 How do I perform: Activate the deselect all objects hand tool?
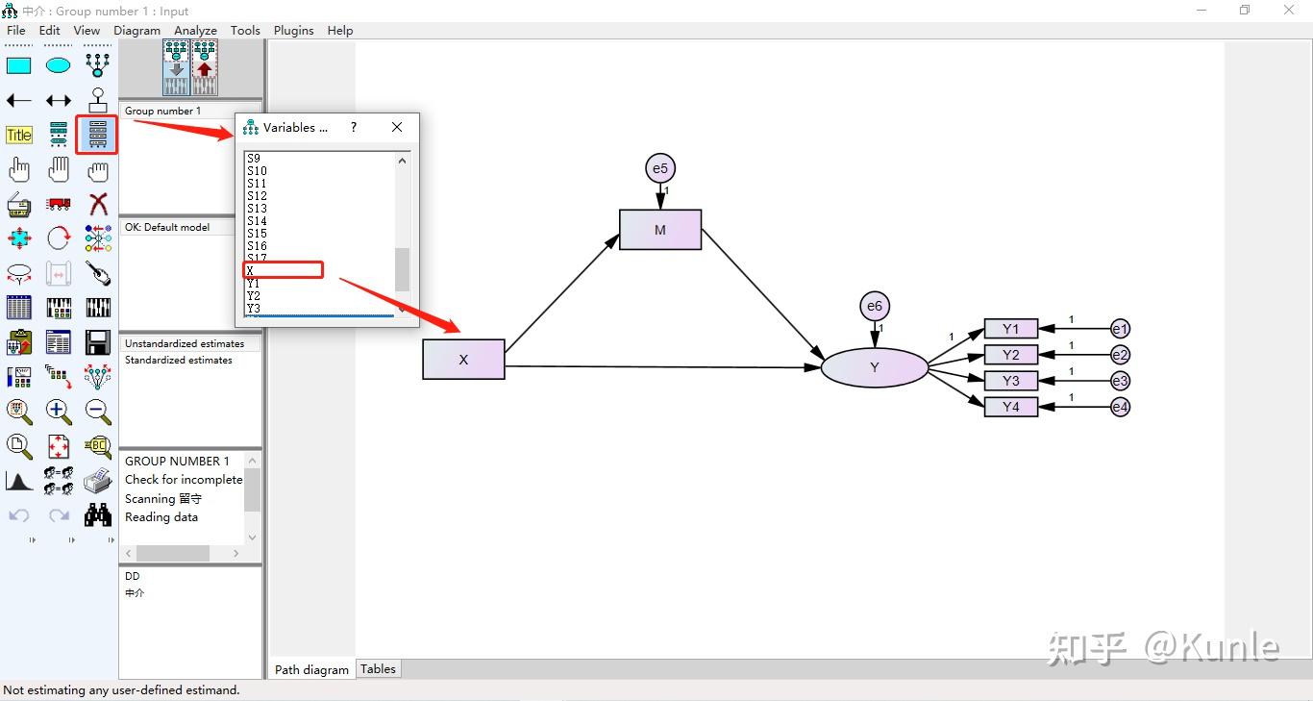[98, 170]
